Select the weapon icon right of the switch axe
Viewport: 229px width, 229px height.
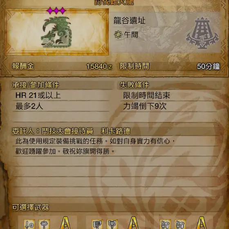point(112,224)
